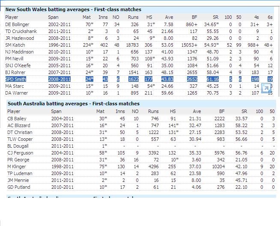The height and width of the screenshot is (226, 280).
Task: Click Smith's highlighted span '2008-2011'
Action: 60,79
